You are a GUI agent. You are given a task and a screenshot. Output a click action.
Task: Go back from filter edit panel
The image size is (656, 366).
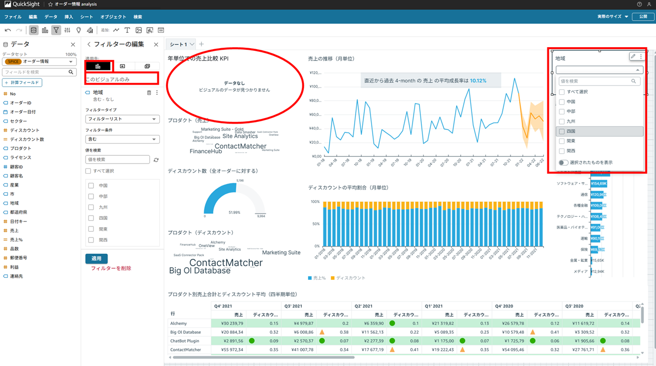pyautogui.click(x=89, y=45)
